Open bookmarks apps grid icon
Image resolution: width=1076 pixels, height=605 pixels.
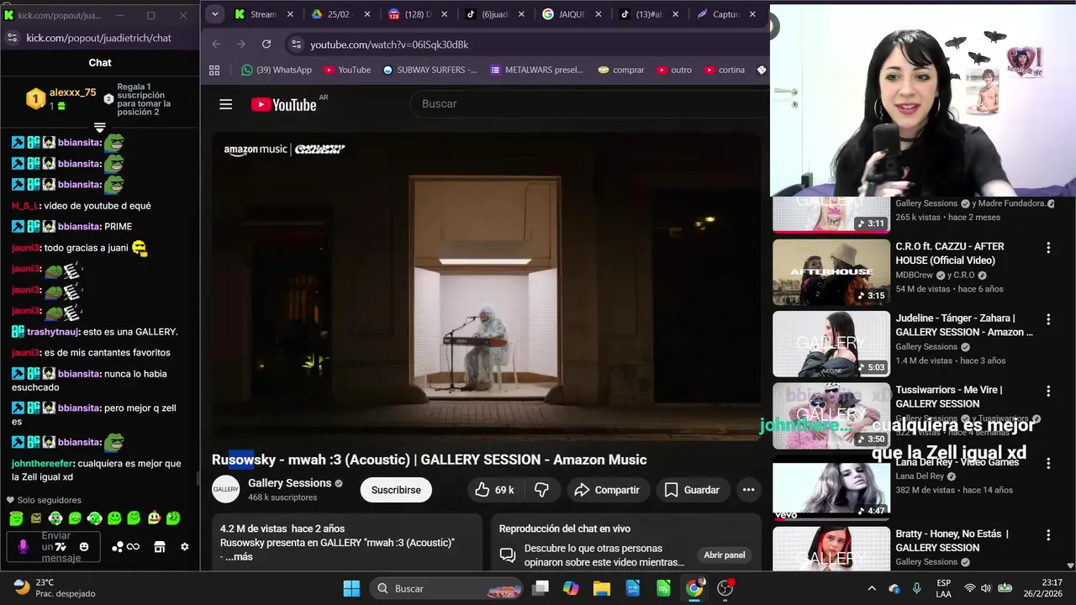214,70
